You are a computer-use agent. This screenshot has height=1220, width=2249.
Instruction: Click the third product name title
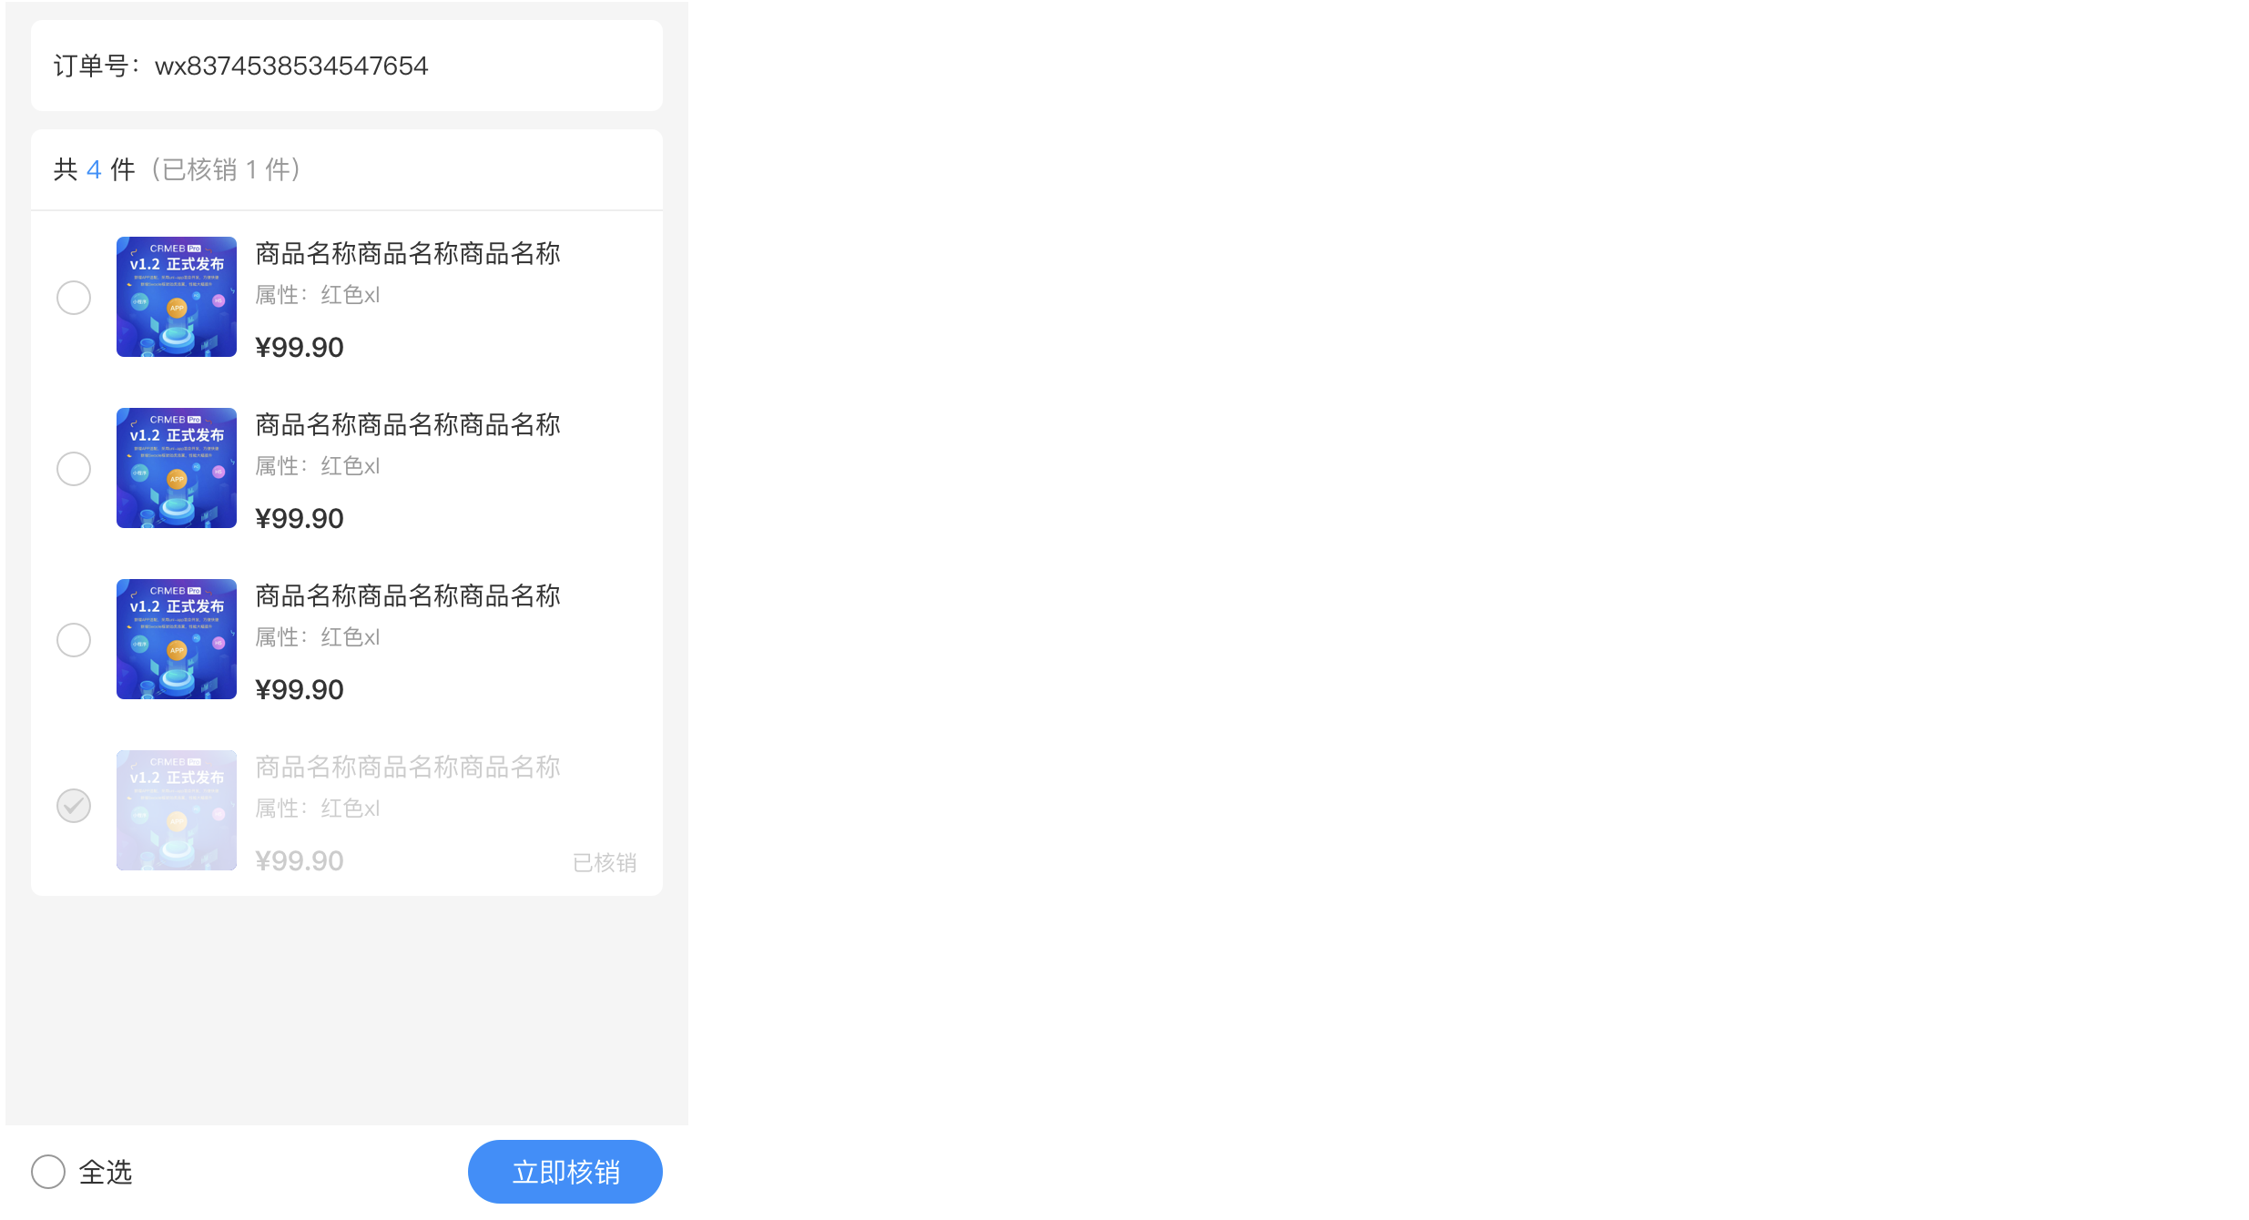pos(408,596)
